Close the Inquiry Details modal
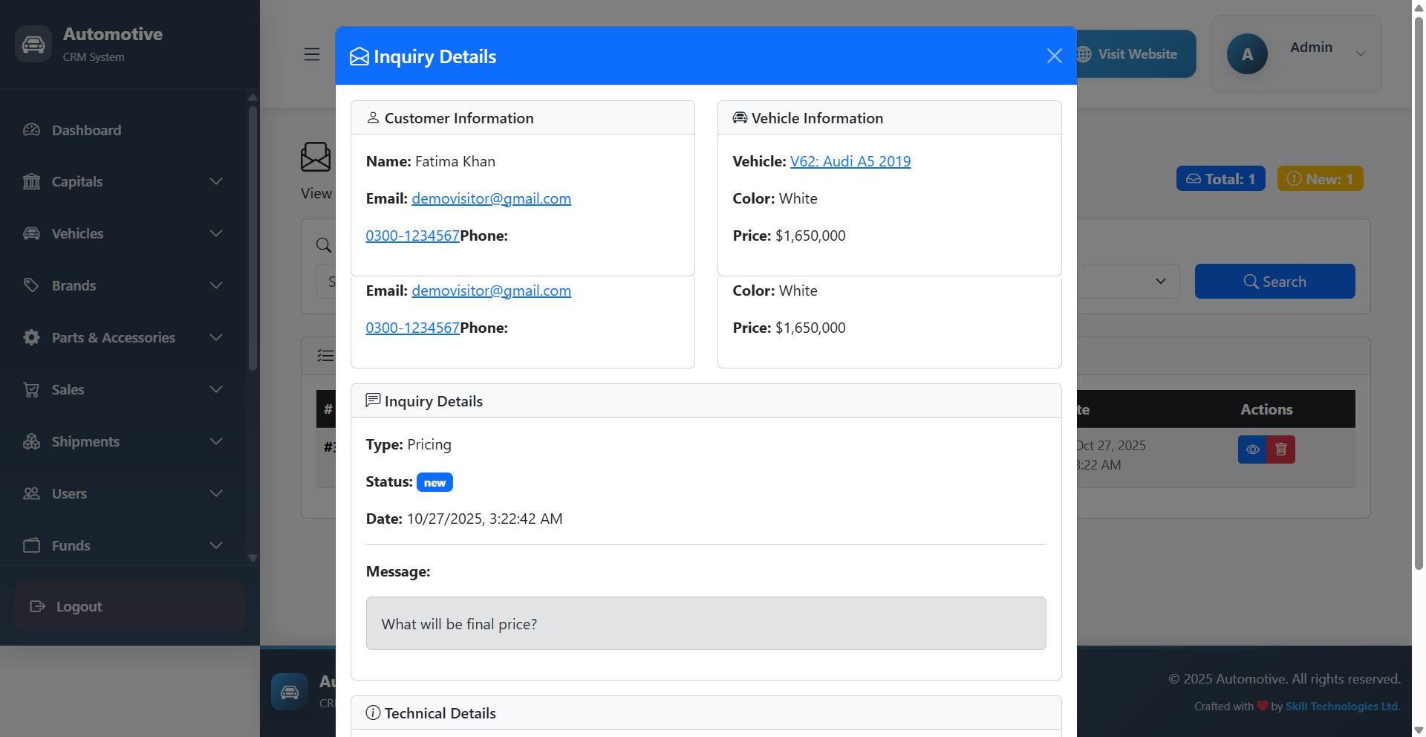This screenshot has width=1426, height=737. (1054, 56)
